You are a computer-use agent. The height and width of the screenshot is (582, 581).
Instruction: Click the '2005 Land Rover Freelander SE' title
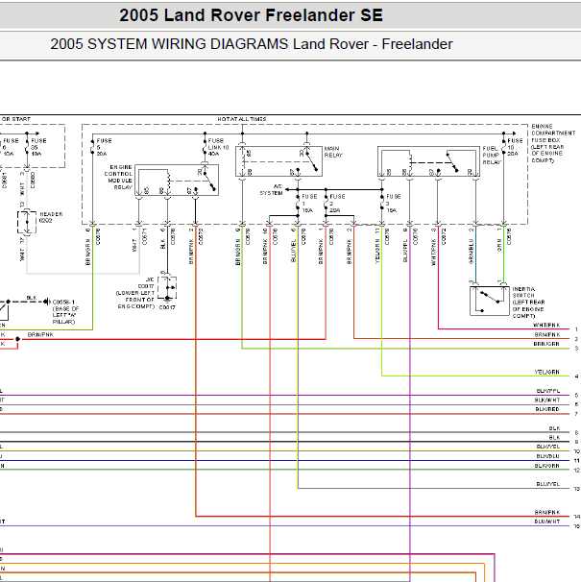click(x=251, y=15)
